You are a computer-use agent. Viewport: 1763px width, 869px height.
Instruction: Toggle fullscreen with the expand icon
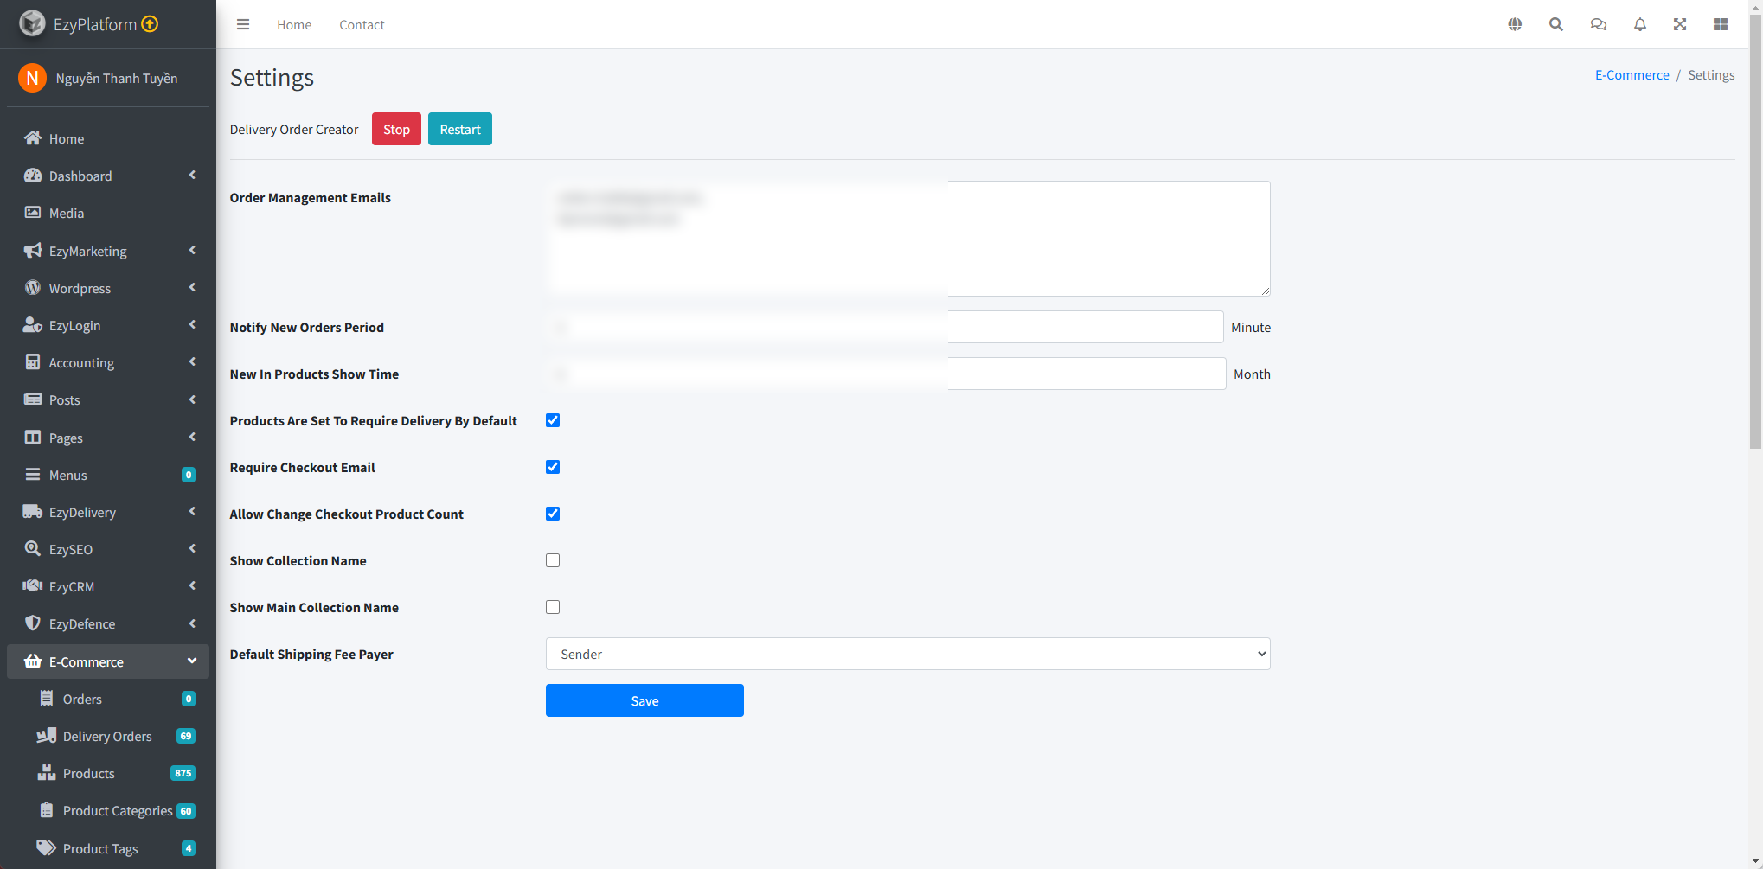click(1680, 24)
